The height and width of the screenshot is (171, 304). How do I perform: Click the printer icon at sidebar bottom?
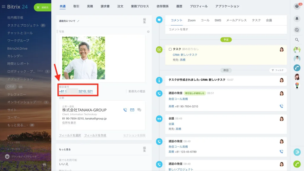(x=45, y=164)
